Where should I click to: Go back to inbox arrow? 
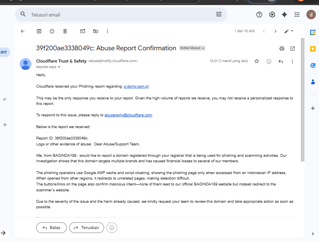(22, 31)
